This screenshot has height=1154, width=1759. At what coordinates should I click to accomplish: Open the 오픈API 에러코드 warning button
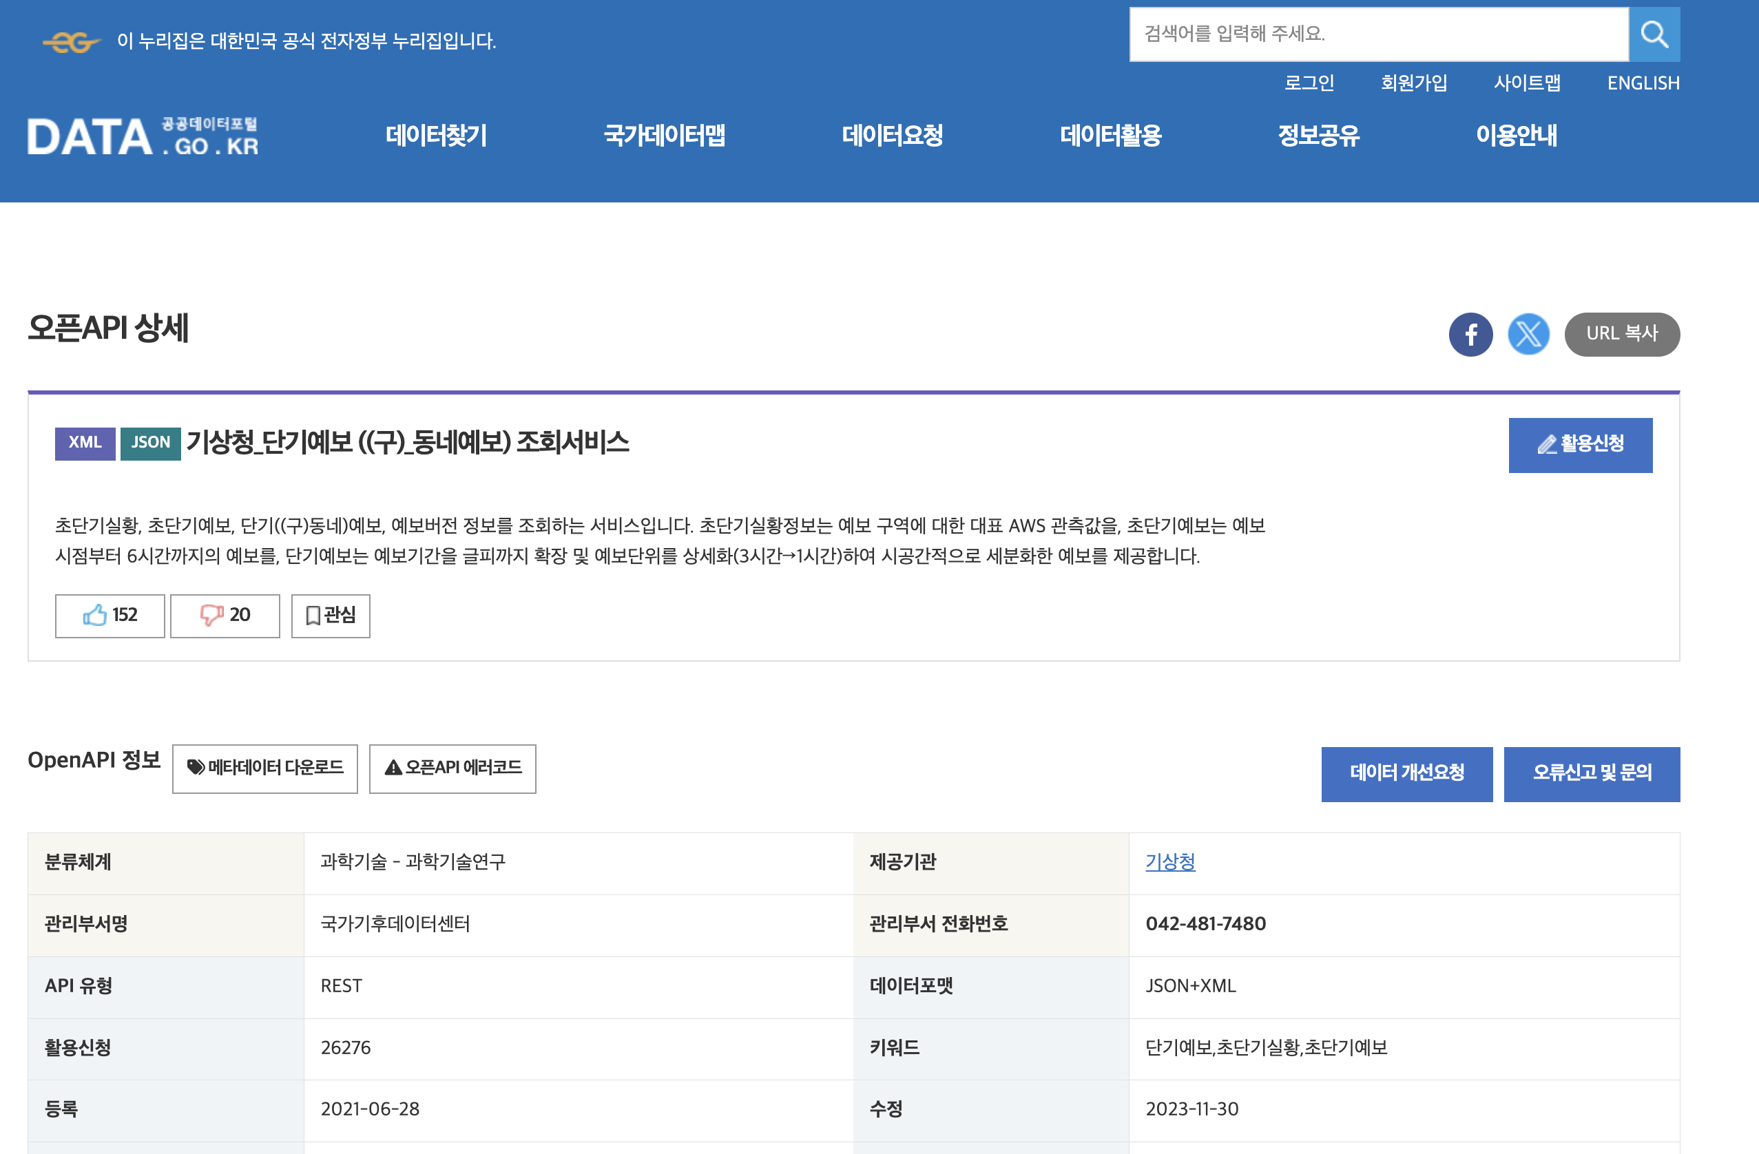(x=452, y=768)
